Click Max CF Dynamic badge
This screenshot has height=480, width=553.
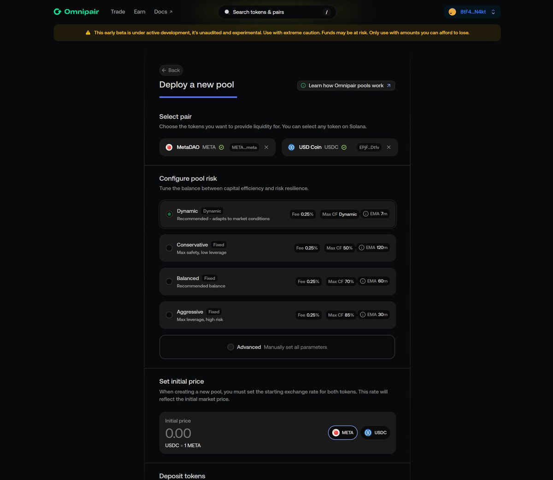[340, 214]
